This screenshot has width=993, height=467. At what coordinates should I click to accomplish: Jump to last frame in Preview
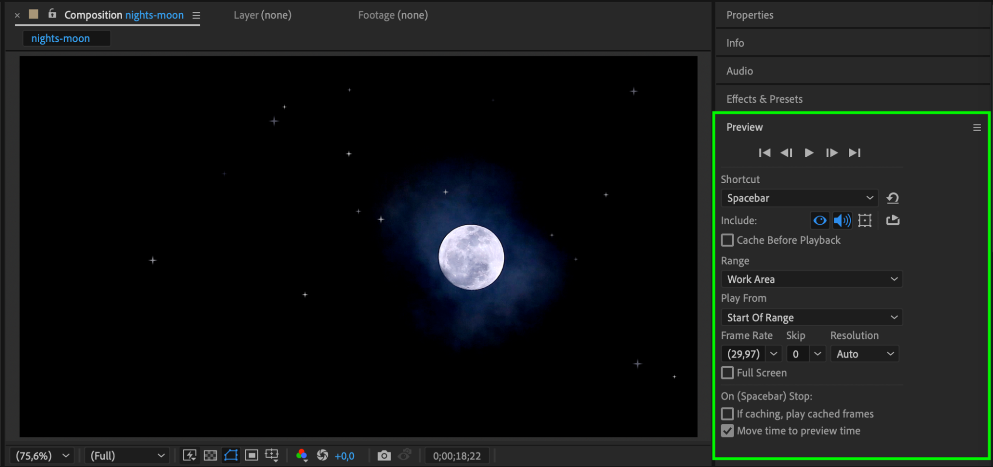click(x=854, y=153)
